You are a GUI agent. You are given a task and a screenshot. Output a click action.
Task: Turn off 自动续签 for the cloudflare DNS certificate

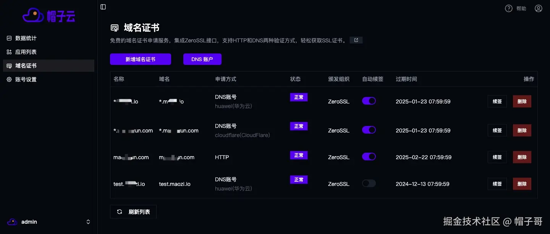pos(369,130)
